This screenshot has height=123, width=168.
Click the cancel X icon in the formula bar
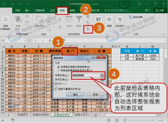[x=36, y=40]
